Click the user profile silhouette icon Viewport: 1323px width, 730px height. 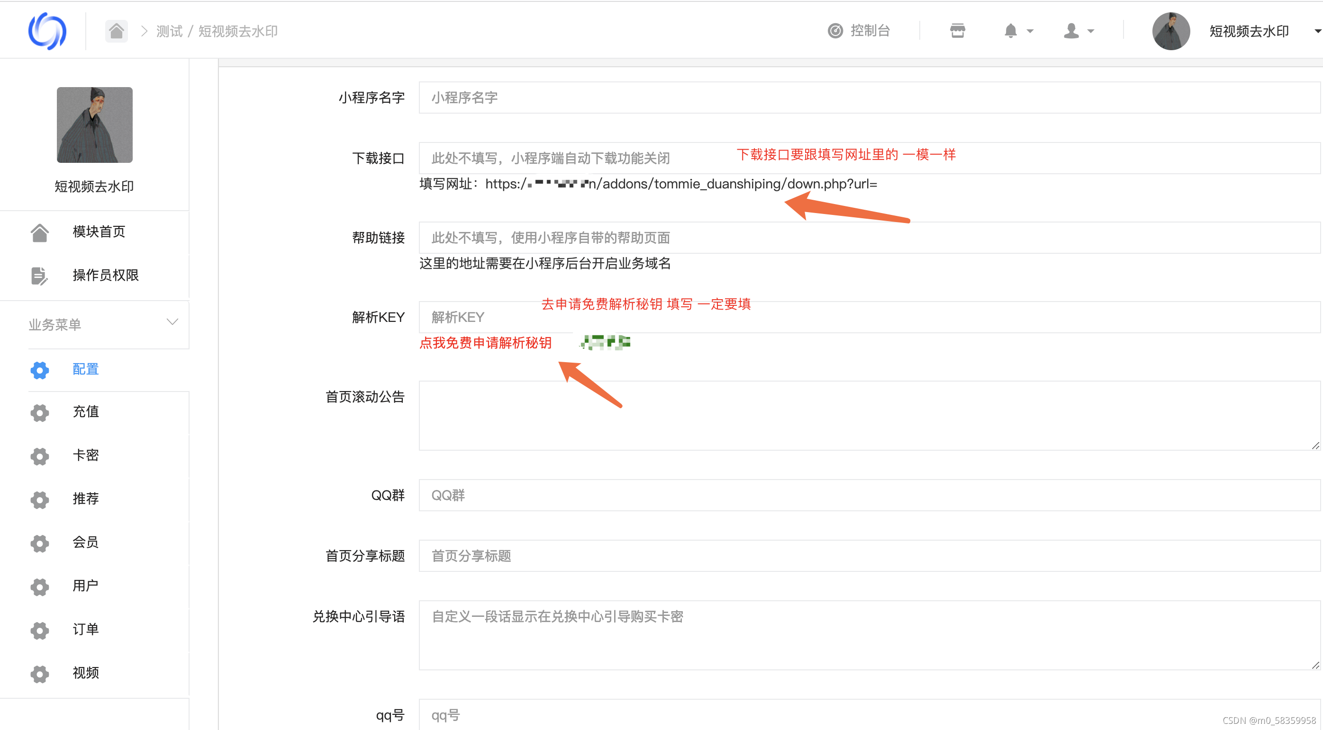coord(1071,31)
